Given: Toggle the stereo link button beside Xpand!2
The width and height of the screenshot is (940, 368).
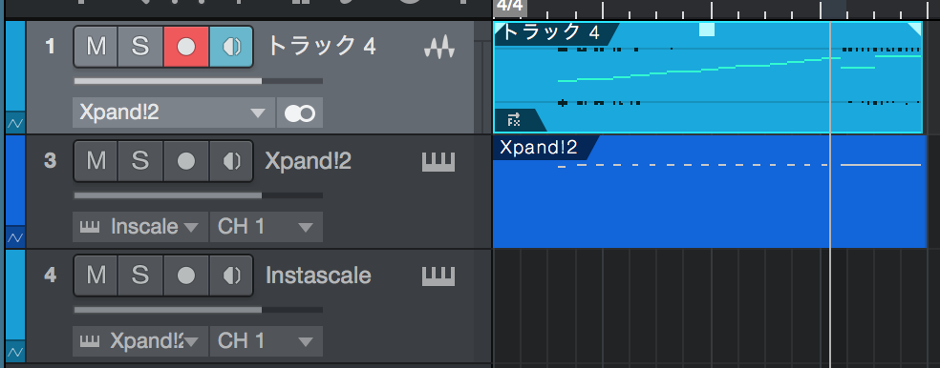Looking at the screenshot, I should pyautogui.click(x=300, y=113).
